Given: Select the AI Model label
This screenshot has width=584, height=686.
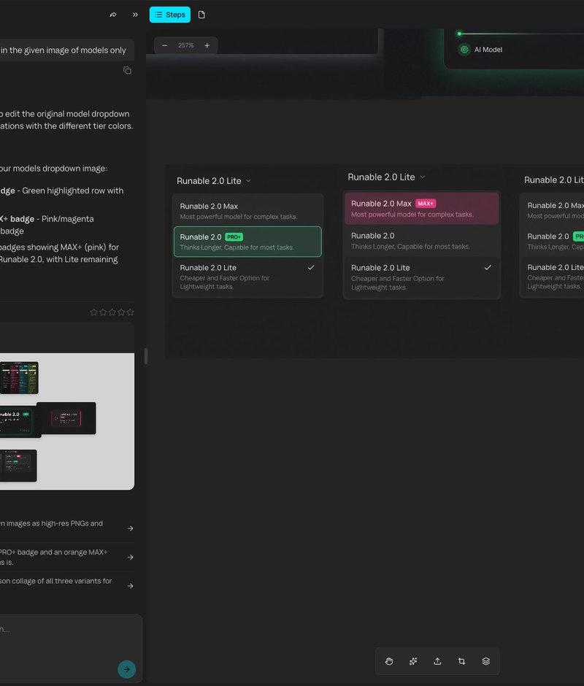Looking at the screenshot, I should point(488,50).
